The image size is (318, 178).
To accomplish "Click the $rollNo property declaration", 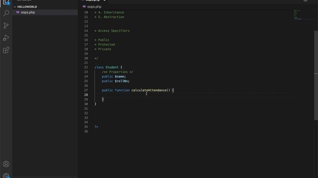I will (x=115, y=81).
